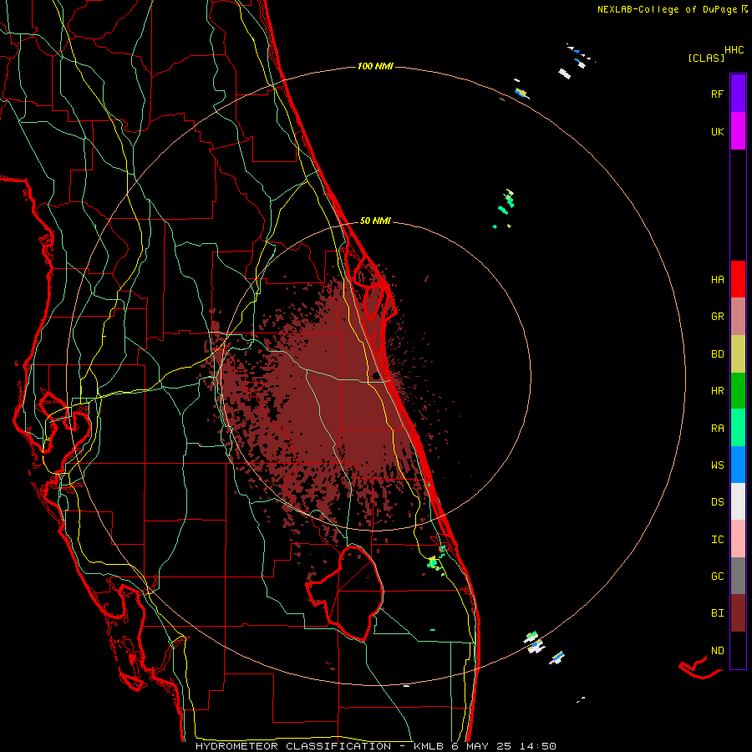Click the HYDROMETEOR CLASSIFICATION title text

293,746
